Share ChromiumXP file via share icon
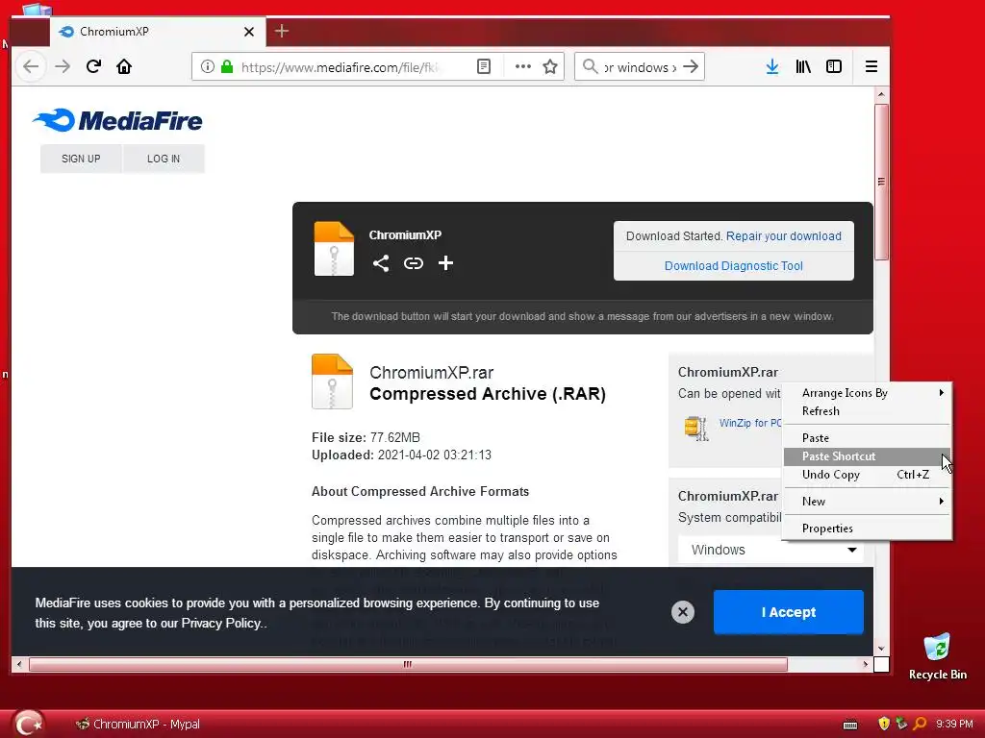Image resolution: width=985 pixels, height=738 pixels. coord(381,263)
